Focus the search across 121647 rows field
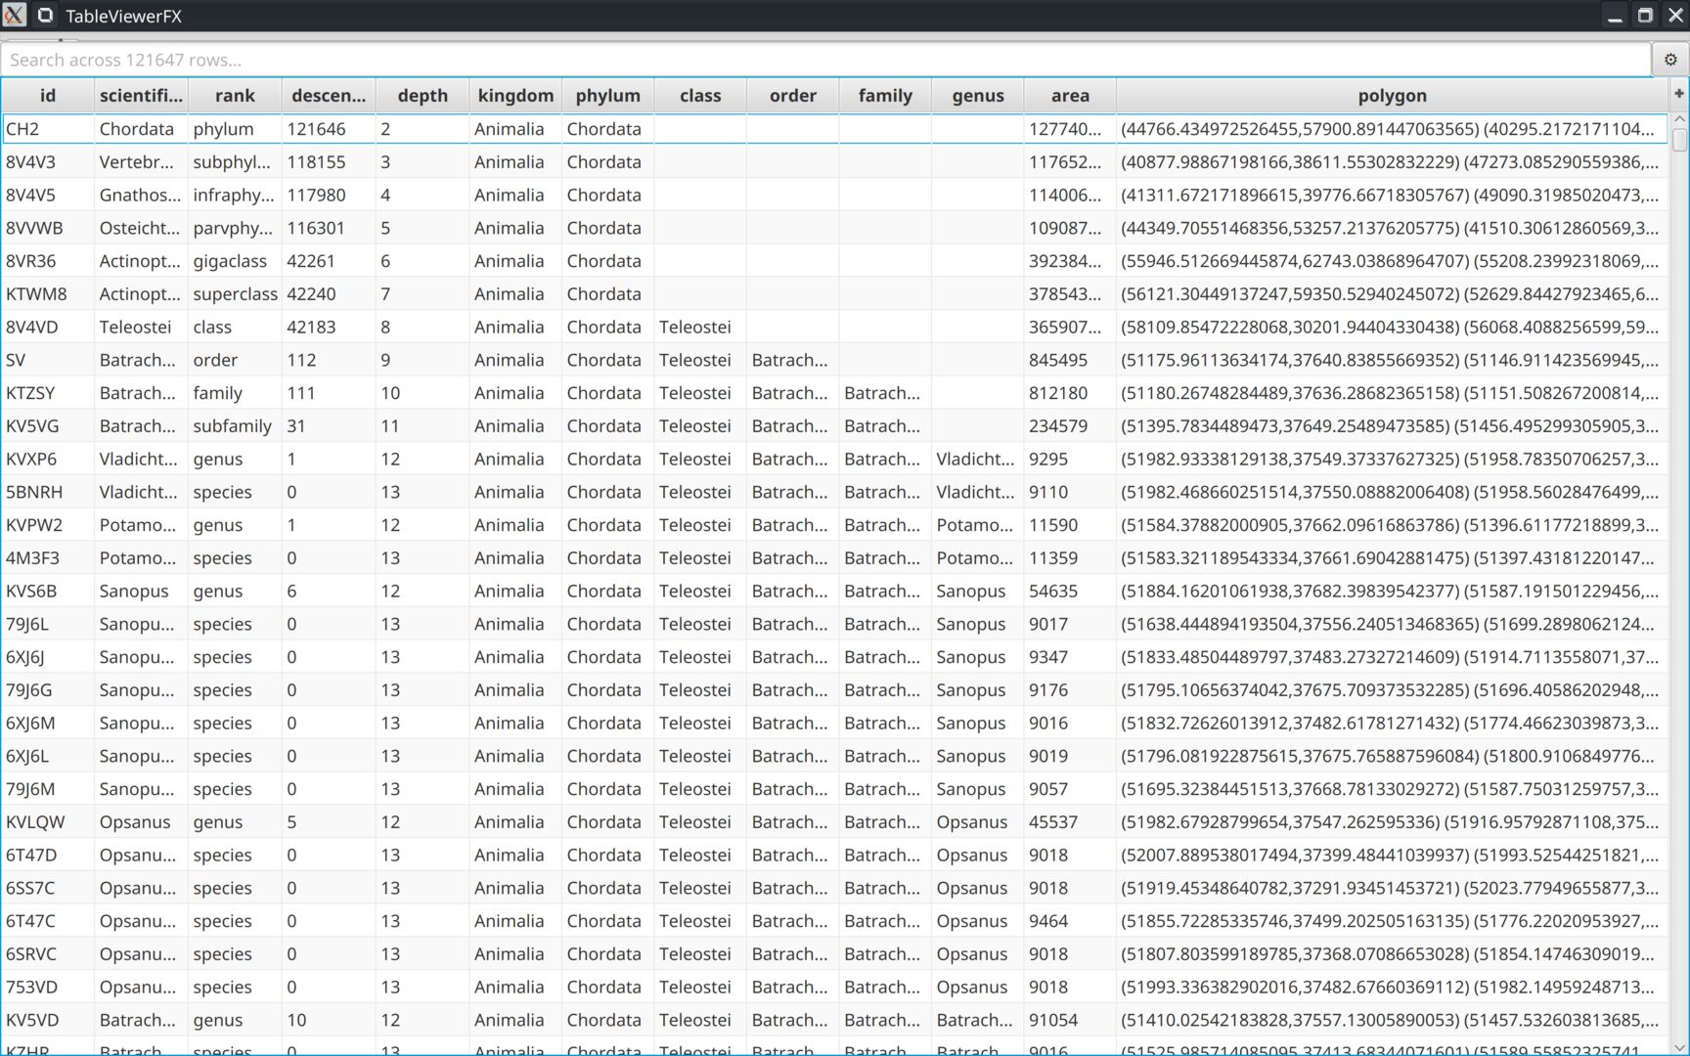Screen dimensions: 1690x1056 coord(825,60)
